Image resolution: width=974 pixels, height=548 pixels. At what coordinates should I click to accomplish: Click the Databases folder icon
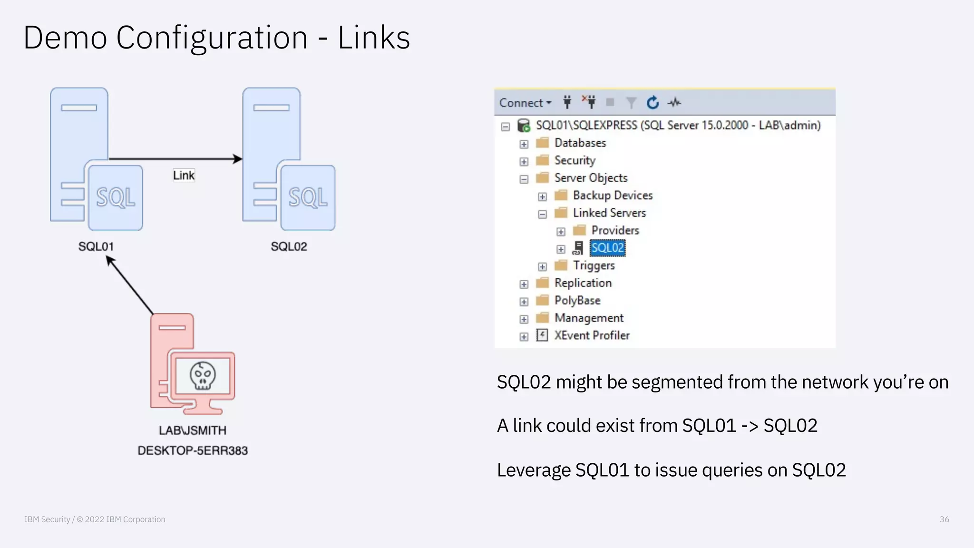[542, 143]
